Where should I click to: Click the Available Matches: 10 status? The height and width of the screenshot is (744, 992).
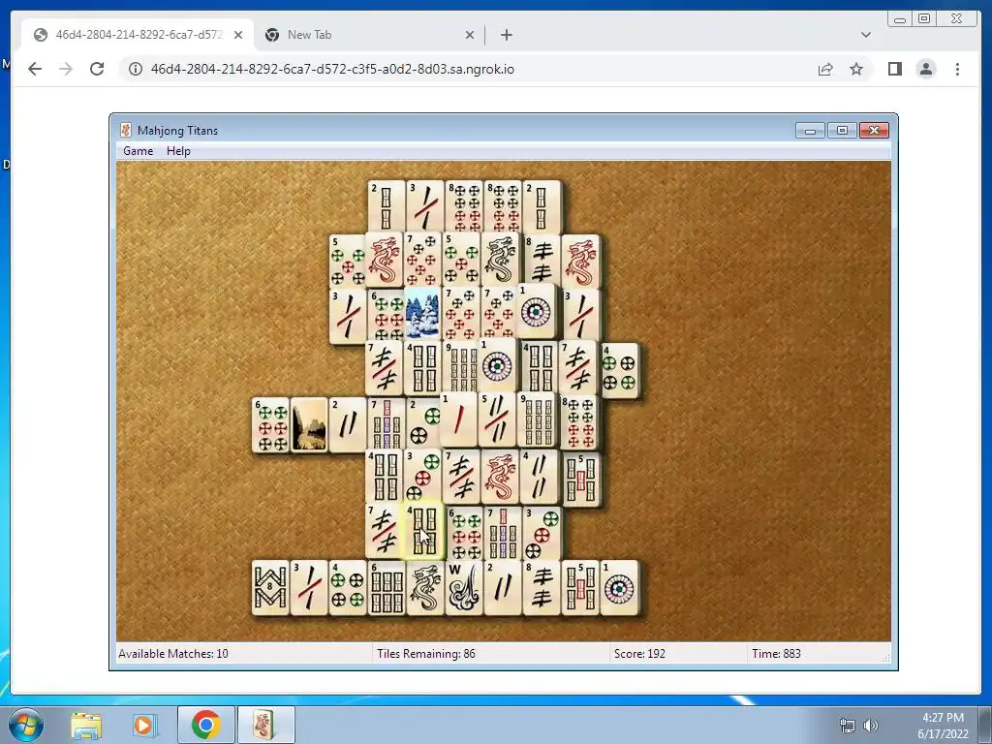[173, 654]
